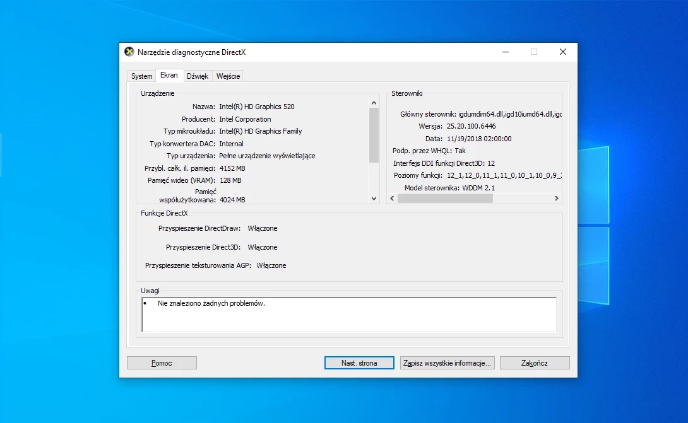688x423 pixels.
Task: Click the 4152 MB memory value
Action: pyautogui.click(x=232, y=168)
